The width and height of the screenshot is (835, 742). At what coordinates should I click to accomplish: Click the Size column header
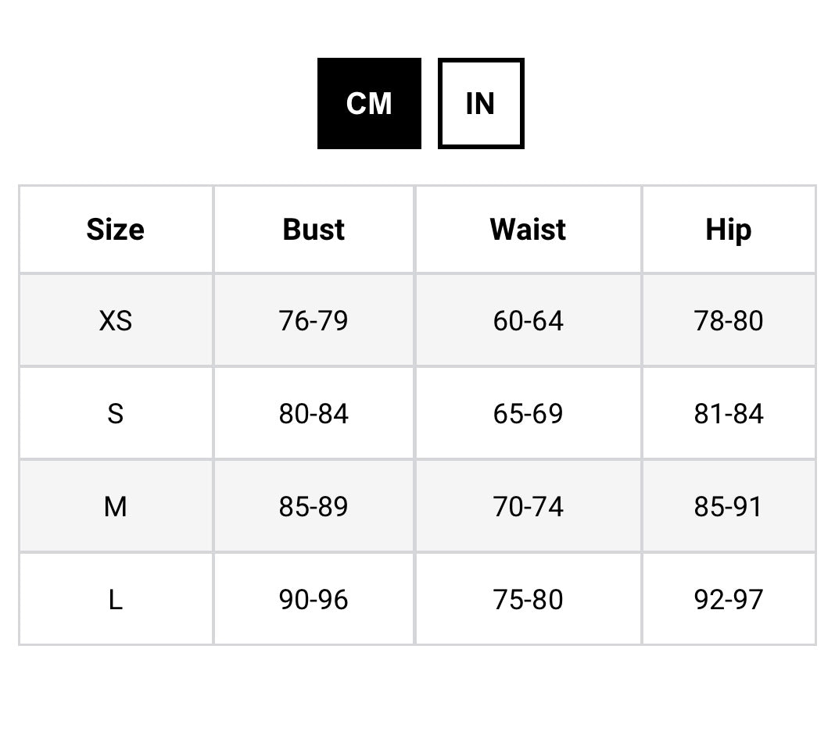116,230
